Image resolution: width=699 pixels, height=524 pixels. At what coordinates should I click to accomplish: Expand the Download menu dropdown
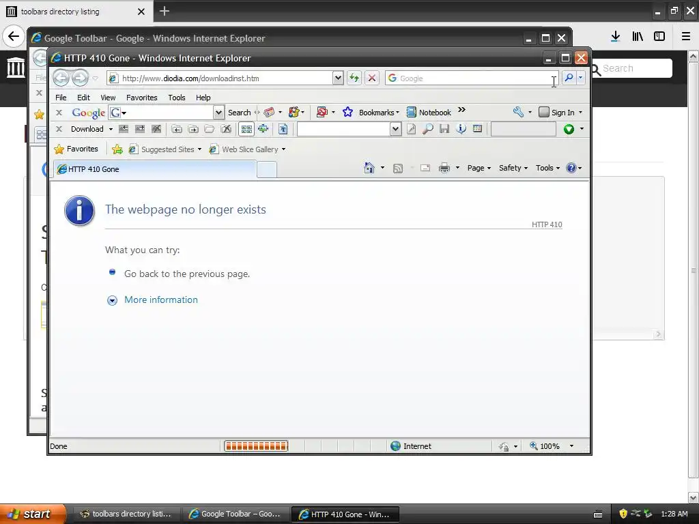[x=111, y=129]
